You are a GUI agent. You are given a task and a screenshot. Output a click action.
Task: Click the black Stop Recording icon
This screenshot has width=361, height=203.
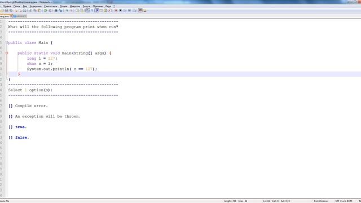120,11
